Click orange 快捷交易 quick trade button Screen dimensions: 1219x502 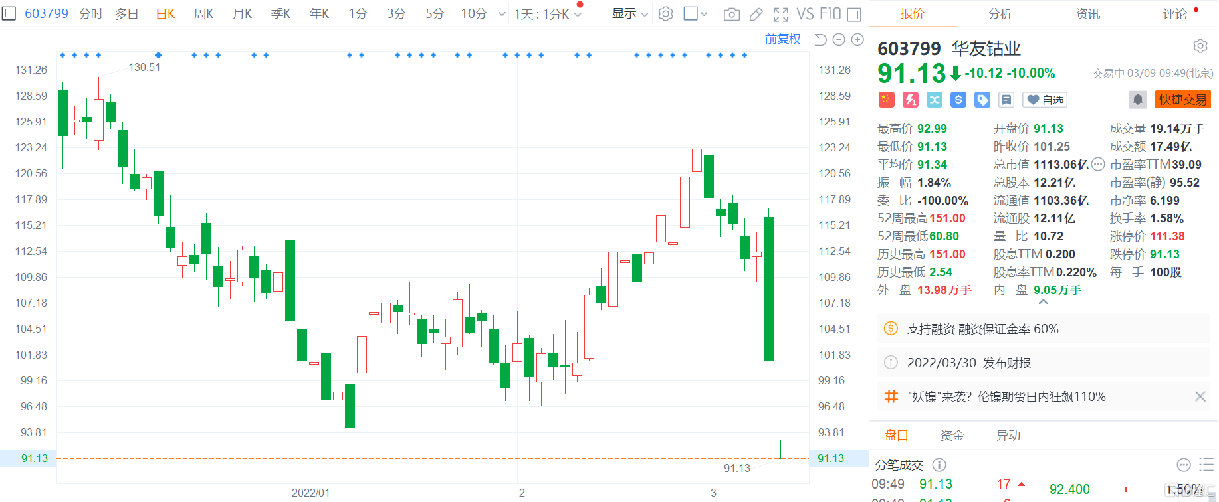click(1182, 100)
